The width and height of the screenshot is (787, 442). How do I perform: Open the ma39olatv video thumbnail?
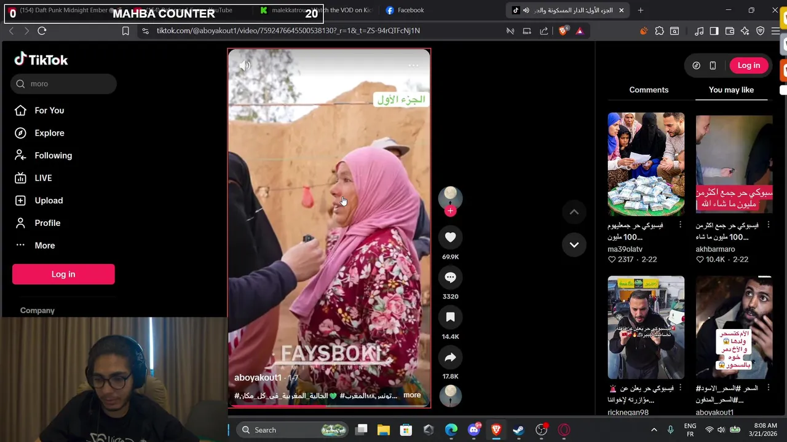click(646, 164)
